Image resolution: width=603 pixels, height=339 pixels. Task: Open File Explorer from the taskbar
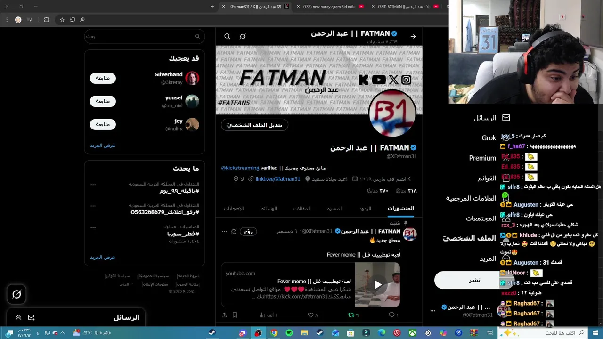(304, 333)
